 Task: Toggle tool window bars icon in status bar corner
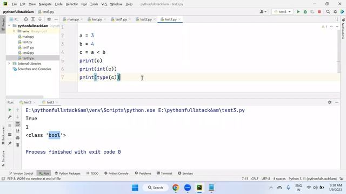tap(3, 179)
